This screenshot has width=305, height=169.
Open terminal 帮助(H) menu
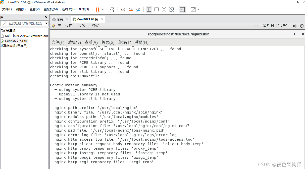(x=142, y=42)
